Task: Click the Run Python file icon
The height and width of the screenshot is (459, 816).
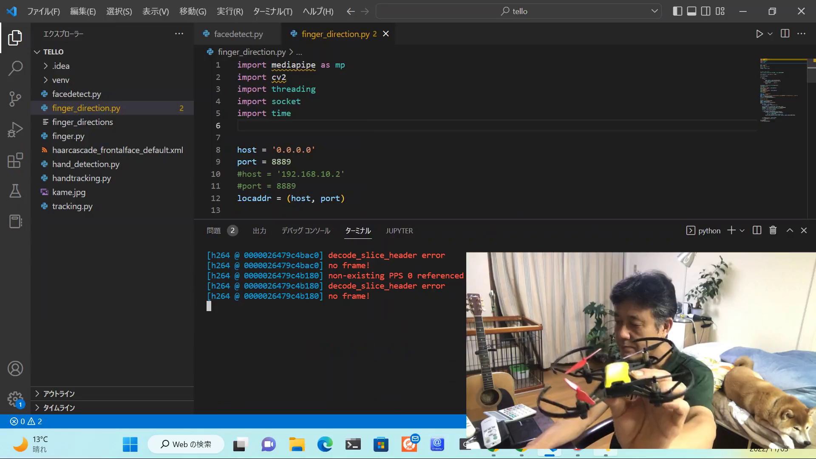Action: (759, 34)
